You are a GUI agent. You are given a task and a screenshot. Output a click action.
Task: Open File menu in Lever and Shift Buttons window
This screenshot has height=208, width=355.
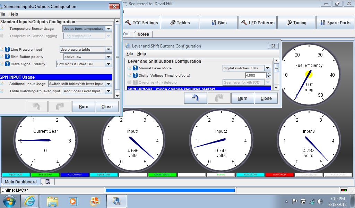click(130, 54)
